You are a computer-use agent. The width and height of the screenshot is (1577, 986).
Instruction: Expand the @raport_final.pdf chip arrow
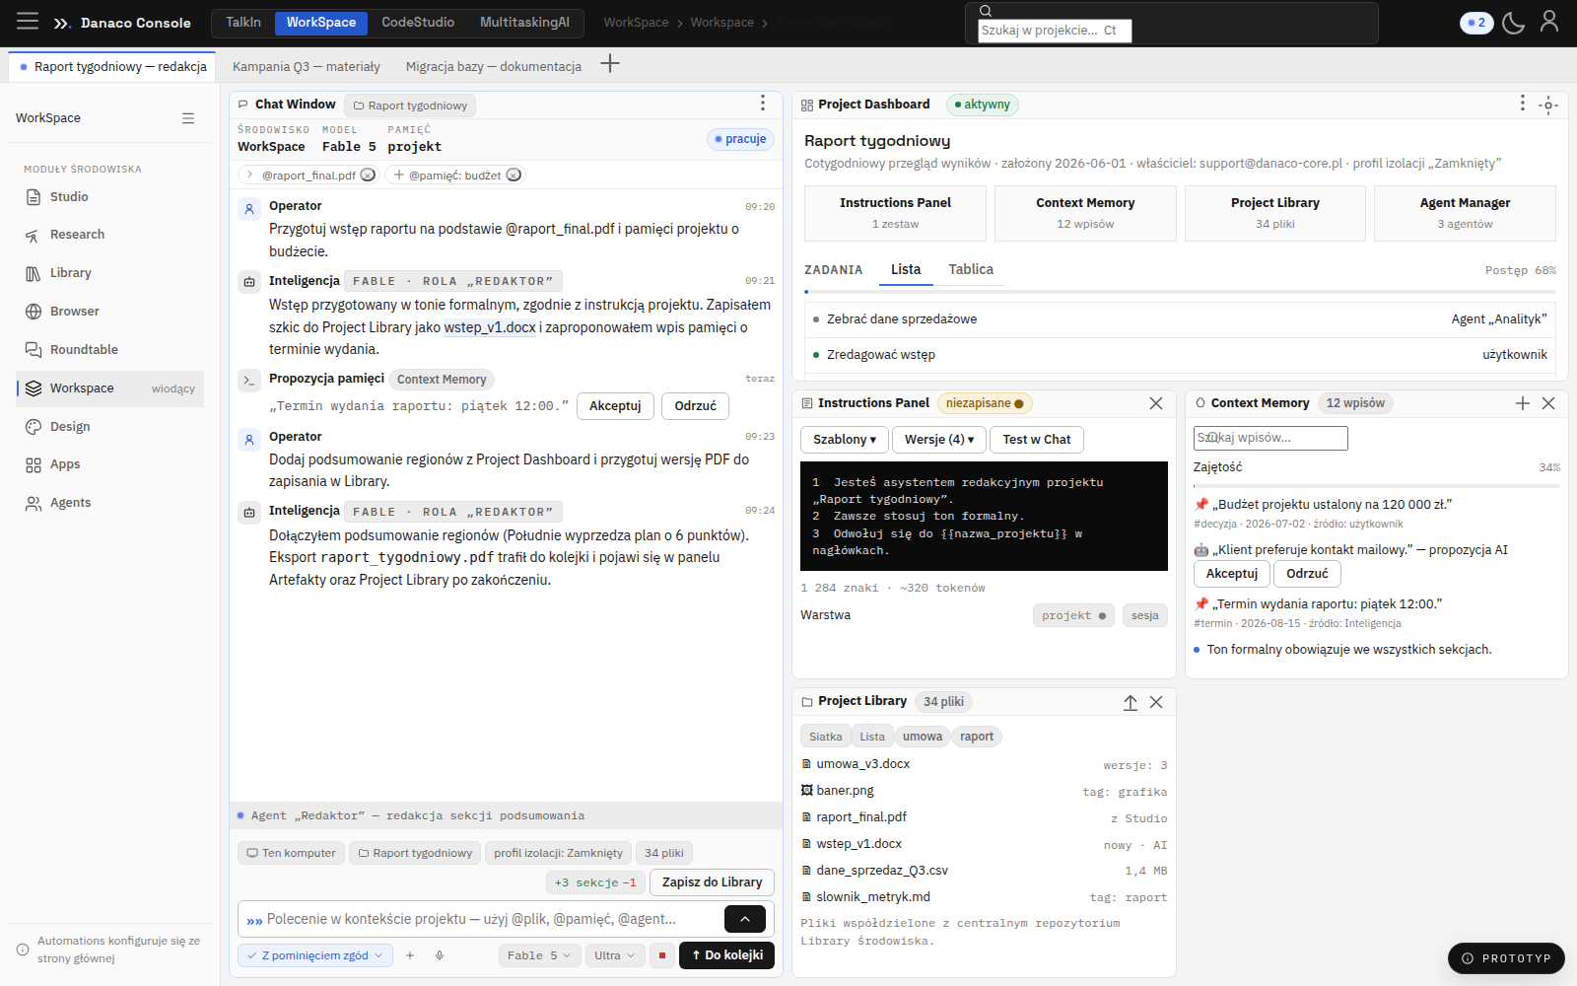(x=249, y=175)
